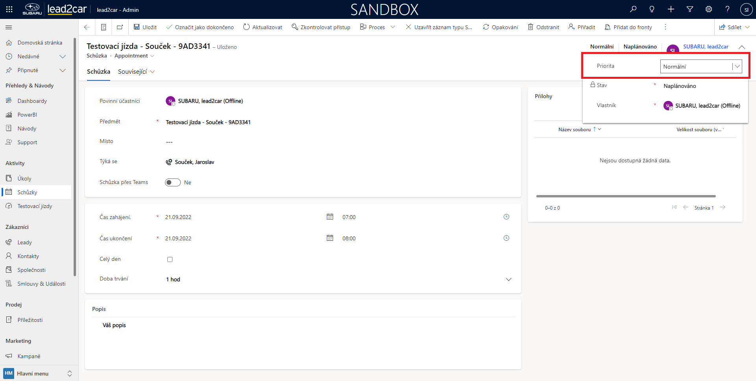Screen dimensions: 756x381
Task: Open the app launcher waffle icon
Action: 9,9
